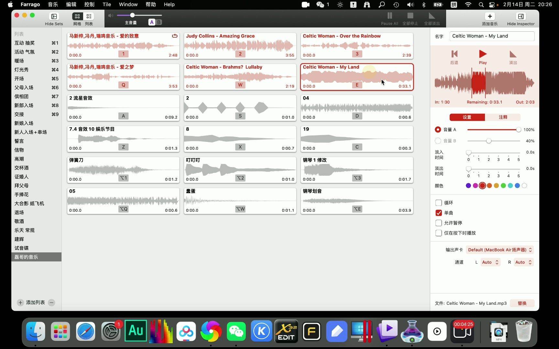Click the Hide Inspector icon
This screenshot has width=559, height=349.
tap(521, 16)
